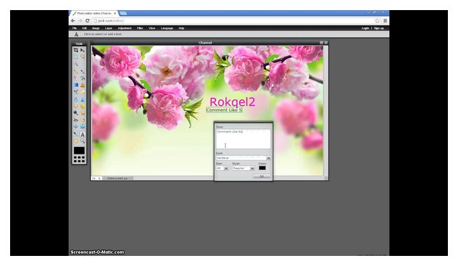Open the Style dropdown showing Regular

point(243,169)
